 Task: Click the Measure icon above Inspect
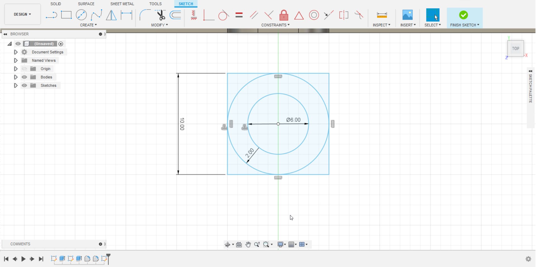click(x=382, y=15)
